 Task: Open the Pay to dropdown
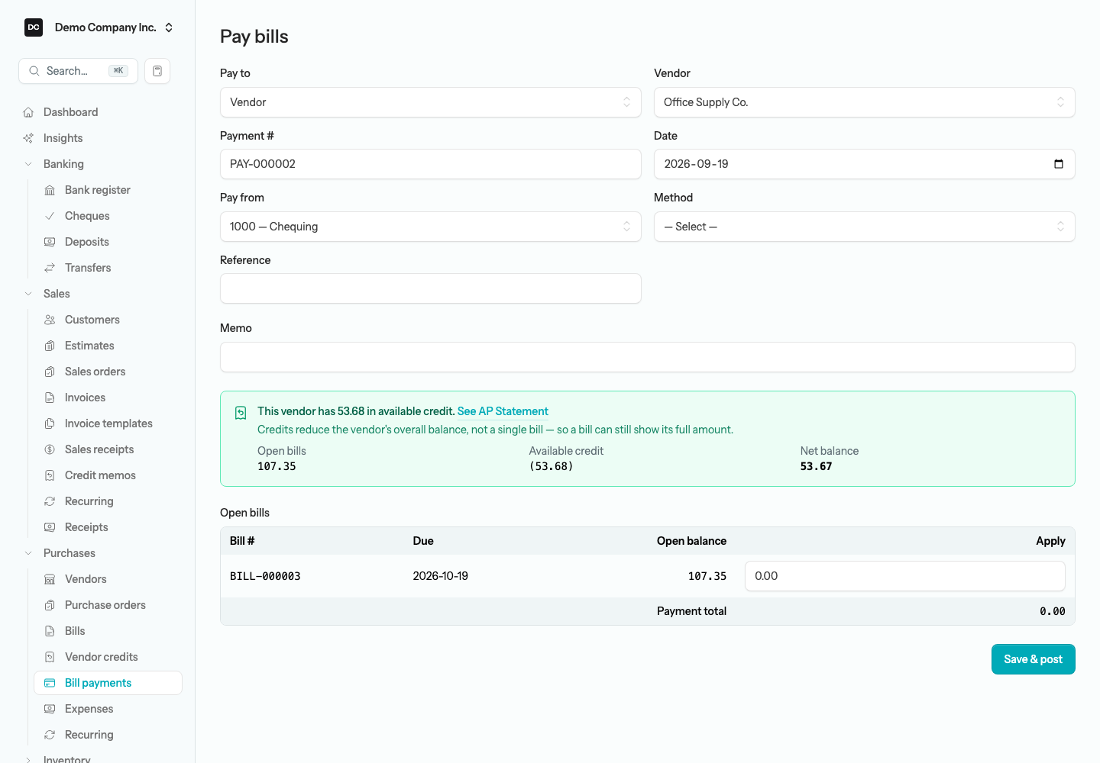tap(431, 102)
